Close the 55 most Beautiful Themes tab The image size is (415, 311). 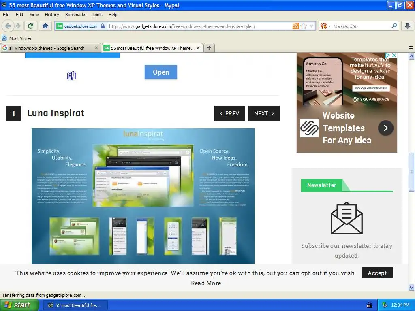coord(198,48)
